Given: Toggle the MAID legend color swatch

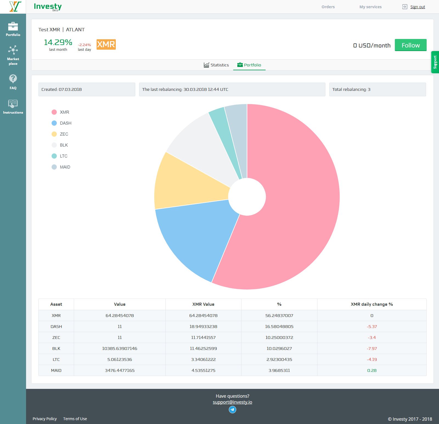Looking at the screenshot, I should point(54,167).
